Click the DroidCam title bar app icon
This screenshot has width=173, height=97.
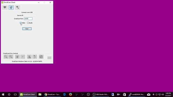click(2, 2)
